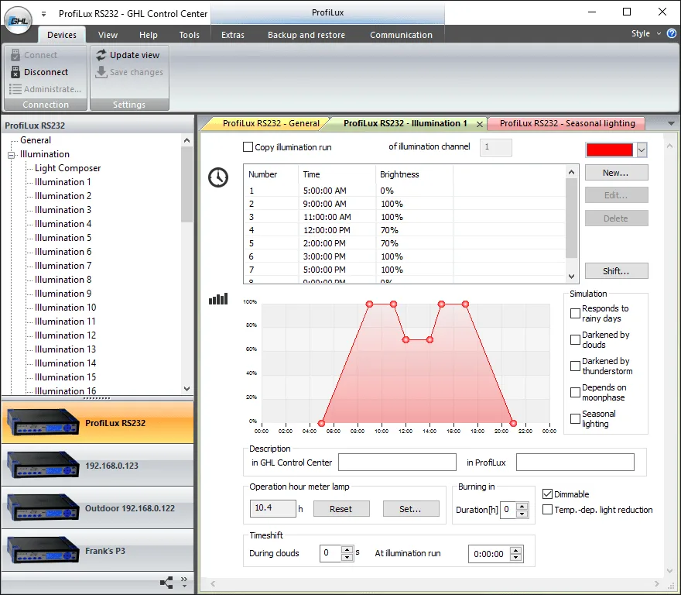Screen dimensions: 681x595
Task: Select the 192.168.0.123 device icon
Action: click(x=43, y=465)
